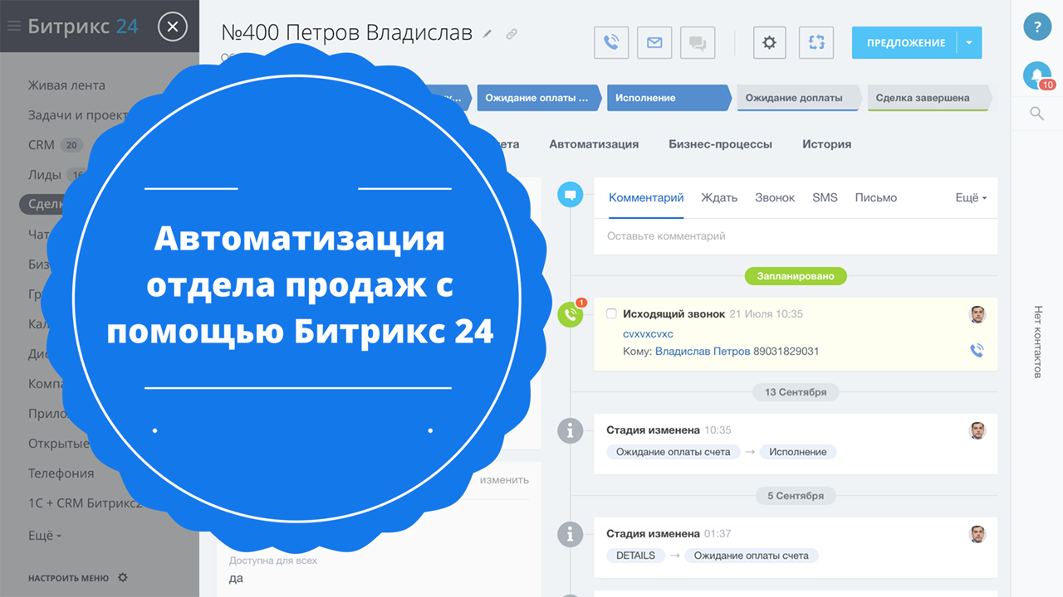The width and height of the screenshot is (1063, 597).
Task: Open notifications bell with 10 badge
Action: (1037, 75)
